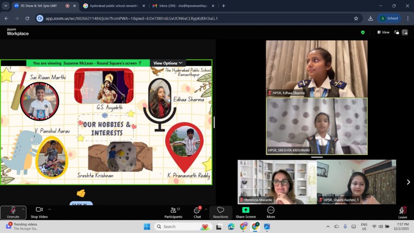Open Reactions heart menu
Screen dimensions: 414x233
tap(221, 212)
